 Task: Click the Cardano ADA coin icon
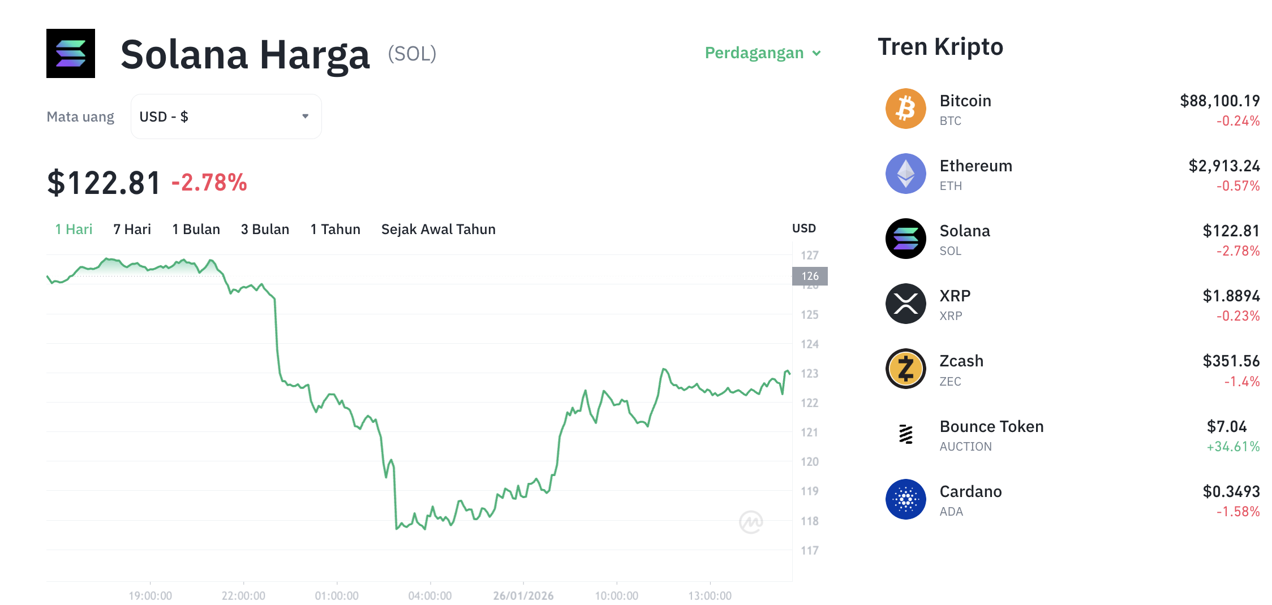pos(905,499)
